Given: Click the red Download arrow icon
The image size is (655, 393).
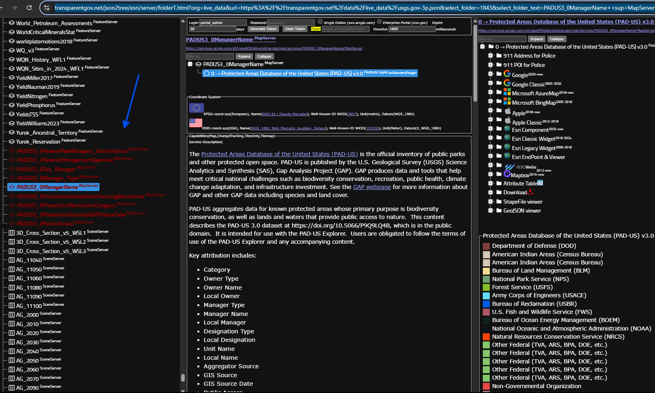Looking at the screenshot, I should (530, 191).
